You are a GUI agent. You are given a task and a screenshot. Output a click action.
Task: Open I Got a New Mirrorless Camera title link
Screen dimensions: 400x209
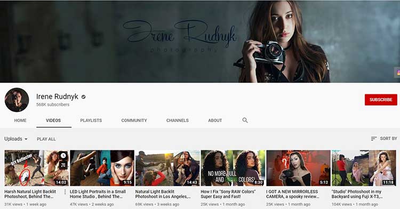pyautogui.click(x=293, y=194)
